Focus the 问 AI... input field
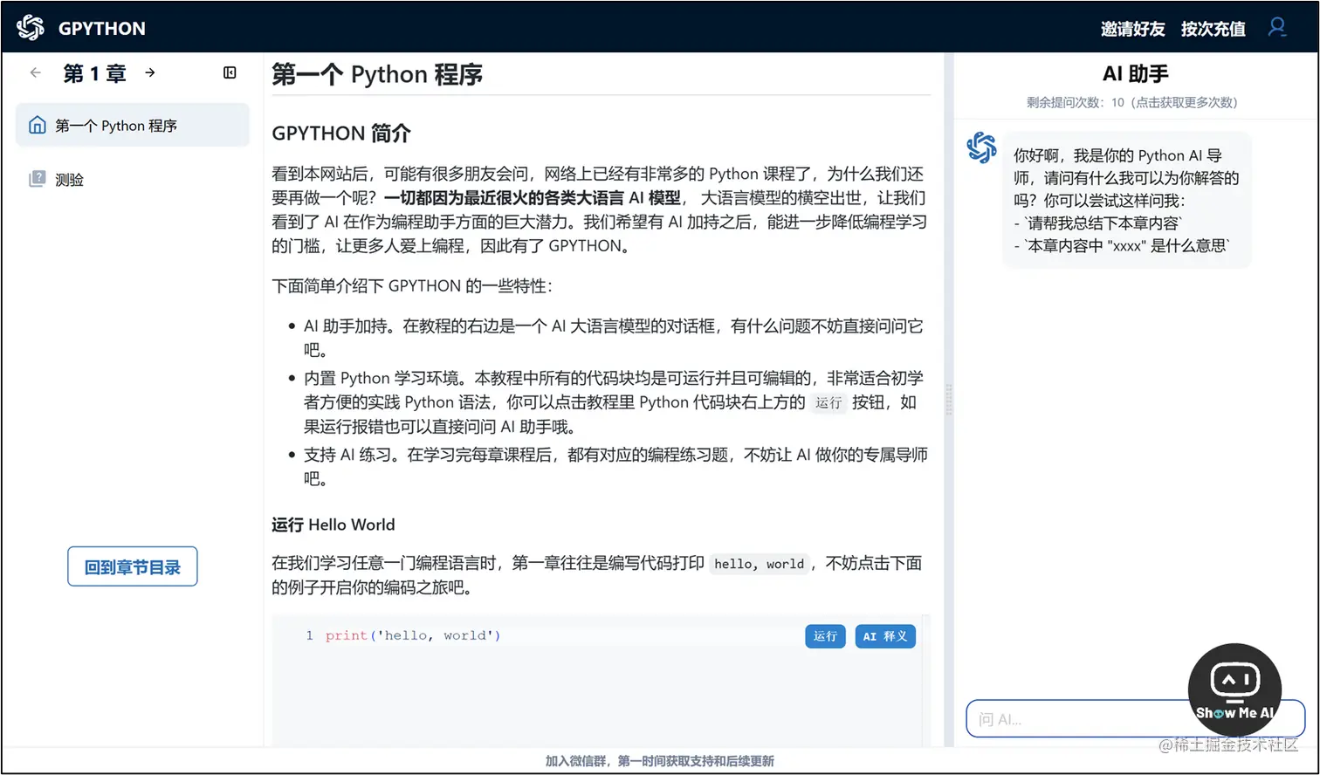Viewport: 1320px width, 775px height. tap(1135, 719)
